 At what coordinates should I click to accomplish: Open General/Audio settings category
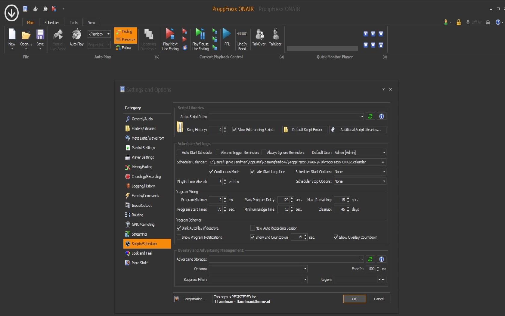click(x=147, y=119)
